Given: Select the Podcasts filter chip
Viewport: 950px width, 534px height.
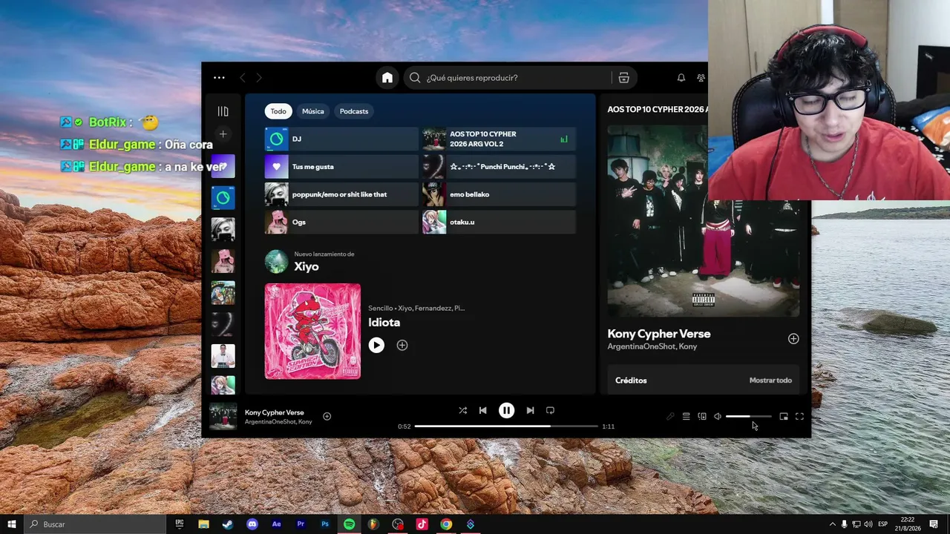Looking at the screenshot, I should coord(354,111).
